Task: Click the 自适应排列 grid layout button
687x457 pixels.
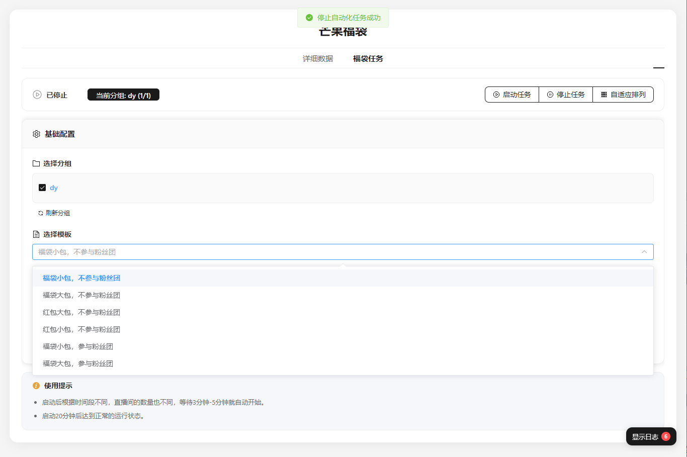Action: point(623,95)
